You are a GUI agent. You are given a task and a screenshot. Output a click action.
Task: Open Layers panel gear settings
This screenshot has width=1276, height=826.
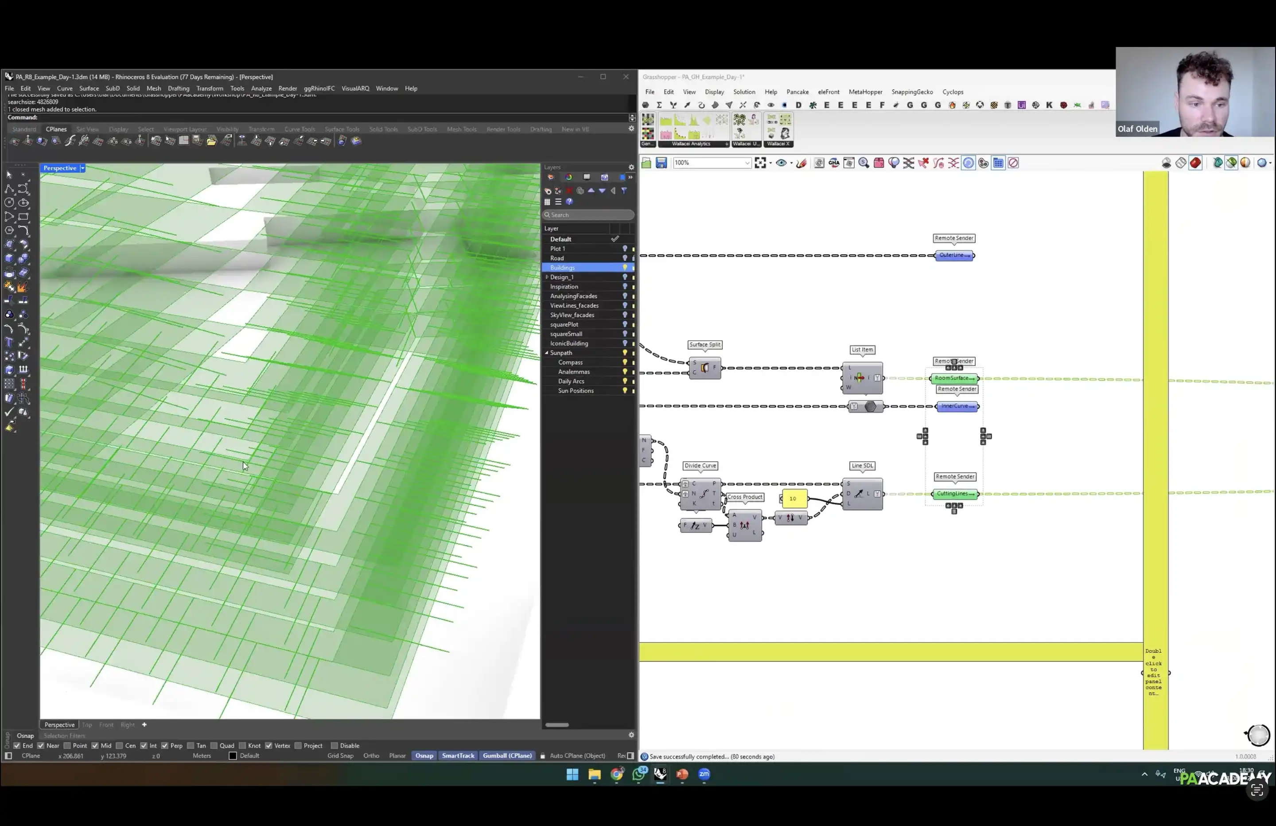tap(631, 168)
